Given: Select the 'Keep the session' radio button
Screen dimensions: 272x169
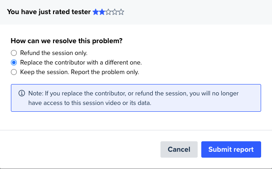Looking at the screenshot, I should (x=14, y=72).
